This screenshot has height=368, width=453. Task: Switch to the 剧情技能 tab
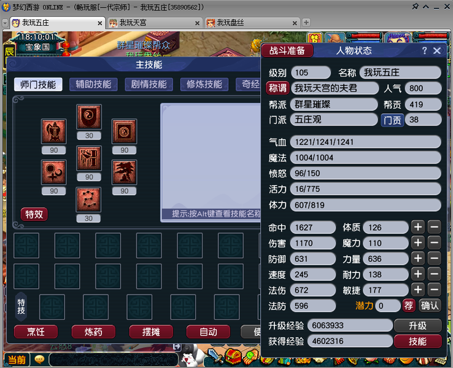point(149,85)
